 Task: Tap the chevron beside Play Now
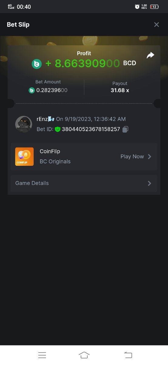point(149,157)
